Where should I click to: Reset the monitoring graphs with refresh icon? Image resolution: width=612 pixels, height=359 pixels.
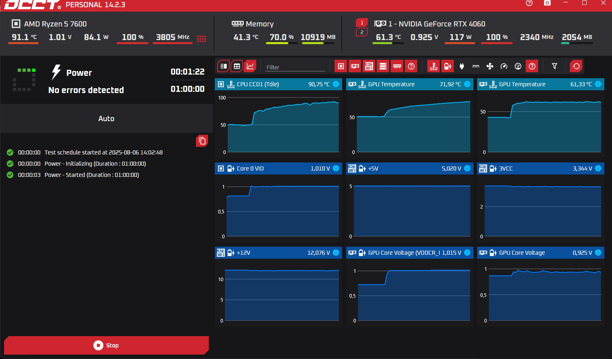[x=576, y=66]
